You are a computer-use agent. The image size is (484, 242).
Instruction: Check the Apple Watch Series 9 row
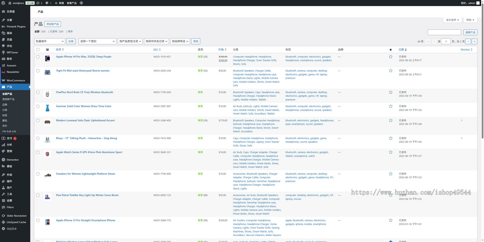click(x=38, y=152)
